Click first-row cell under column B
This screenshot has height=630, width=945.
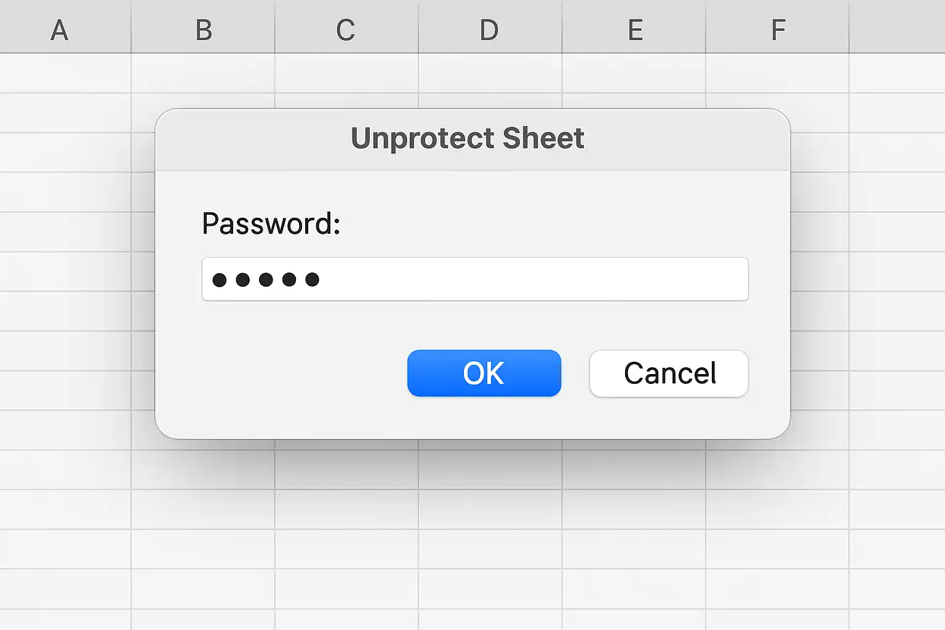tap(203, 73)
